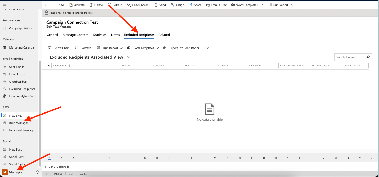Open the Related tab
The height and width of the screenshot is (177, 379).
[164, 35]
